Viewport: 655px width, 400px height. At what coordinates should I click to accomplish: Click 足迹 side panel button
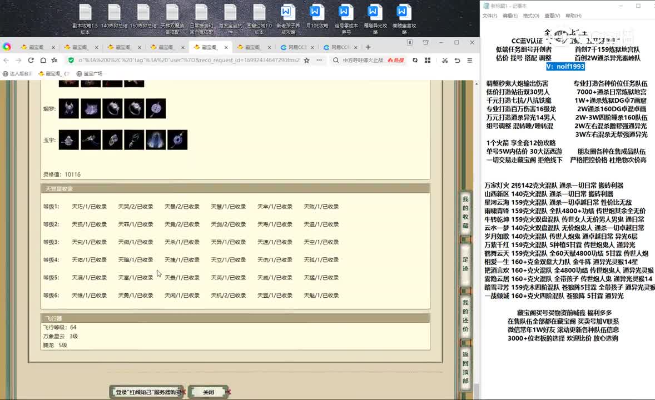(465, 264)
